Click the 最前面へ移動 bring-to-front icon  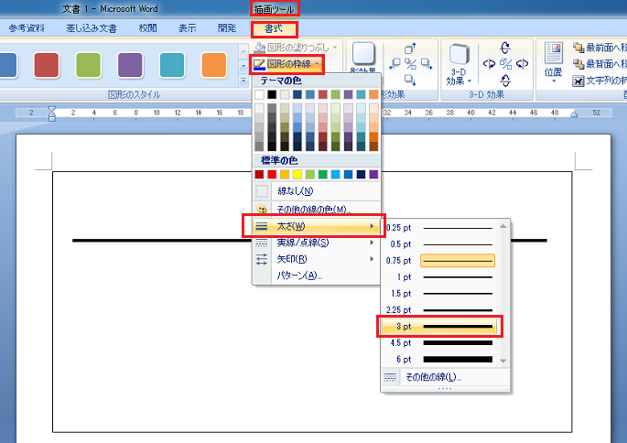tap(578, 47)
